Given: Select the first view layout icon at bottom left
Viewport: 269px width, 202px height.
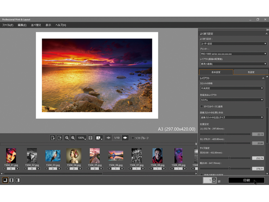Looking at the screenshot, I should click(5, 180).
